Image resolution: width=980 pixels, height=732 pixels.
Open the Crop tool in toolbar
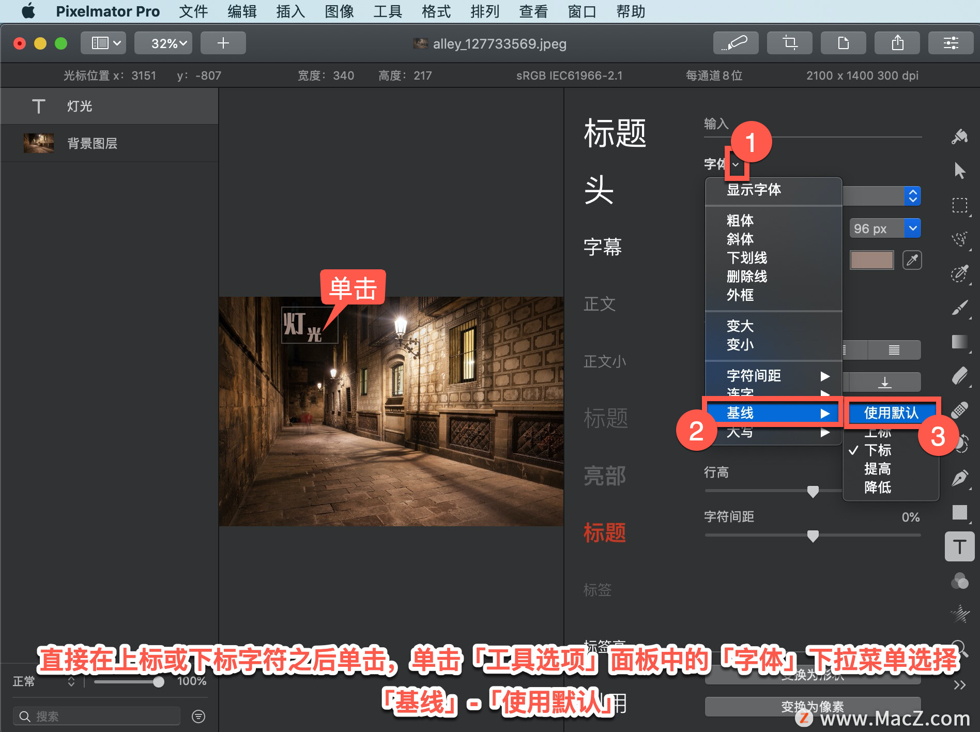[789, 43]
